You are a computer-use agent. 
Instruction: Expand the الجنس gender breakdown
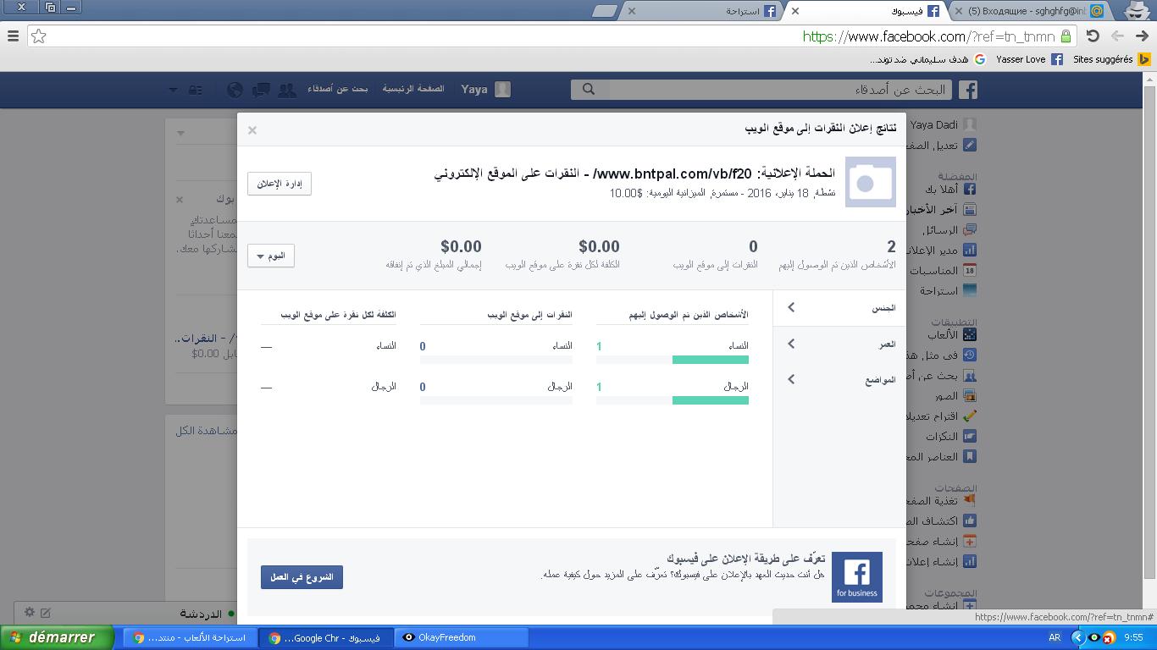(x=839, y=308)
